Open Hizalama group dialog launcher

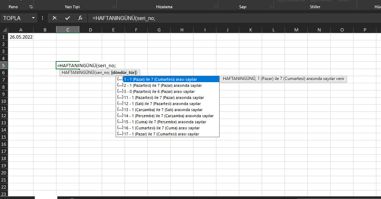(x=215, y=7)
